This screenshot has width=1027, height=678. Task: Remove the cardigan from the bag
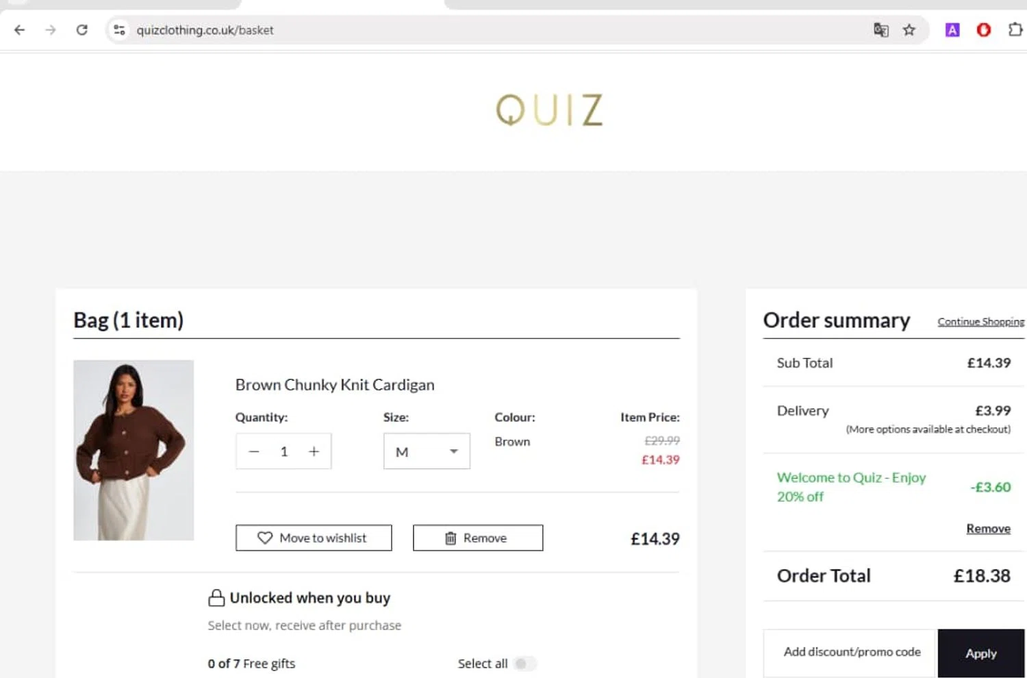click(478, 538)
